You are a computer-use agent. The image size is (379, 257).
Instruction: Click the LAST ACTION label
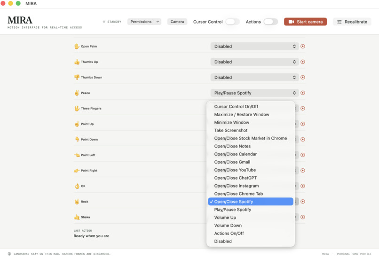pos(83,231)
